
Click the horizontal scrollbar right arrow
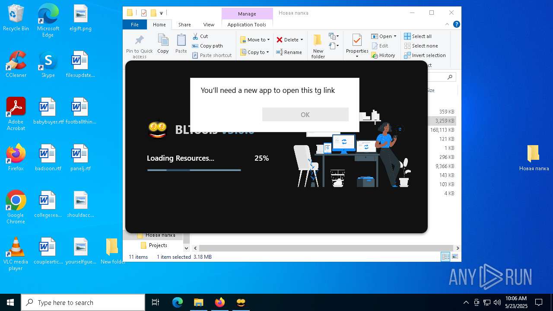(458, 248)
